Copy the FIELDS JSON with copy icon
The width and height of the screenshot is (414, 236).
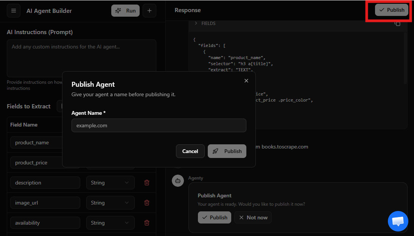pos(397,23)
